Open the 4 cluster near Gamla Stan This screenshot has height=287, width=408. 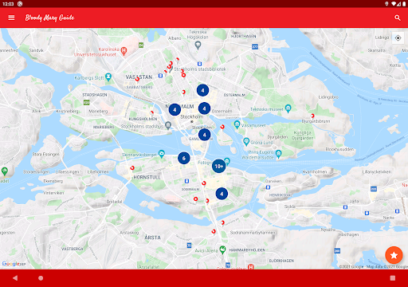point(205,135)
